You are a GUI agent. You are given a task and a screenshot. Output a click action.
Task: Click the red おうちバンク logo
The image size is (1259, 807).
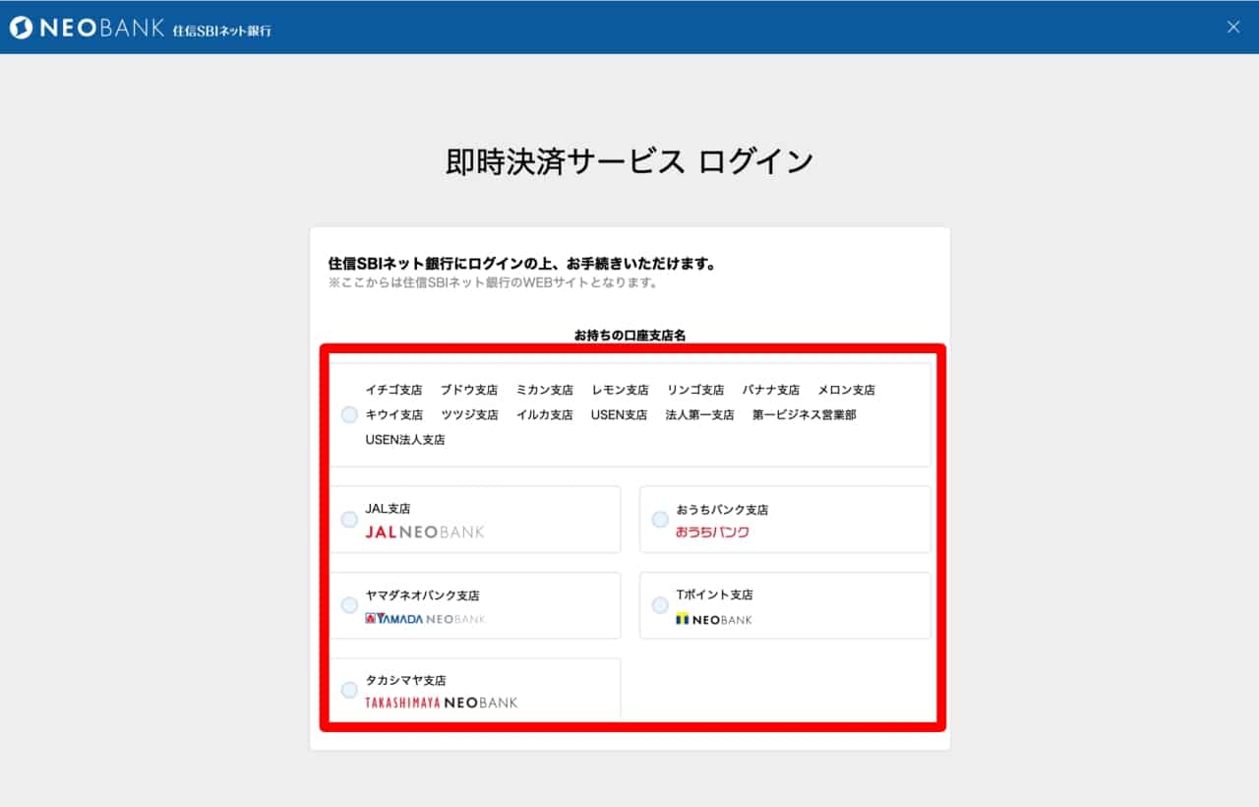(x=712, y=532)
